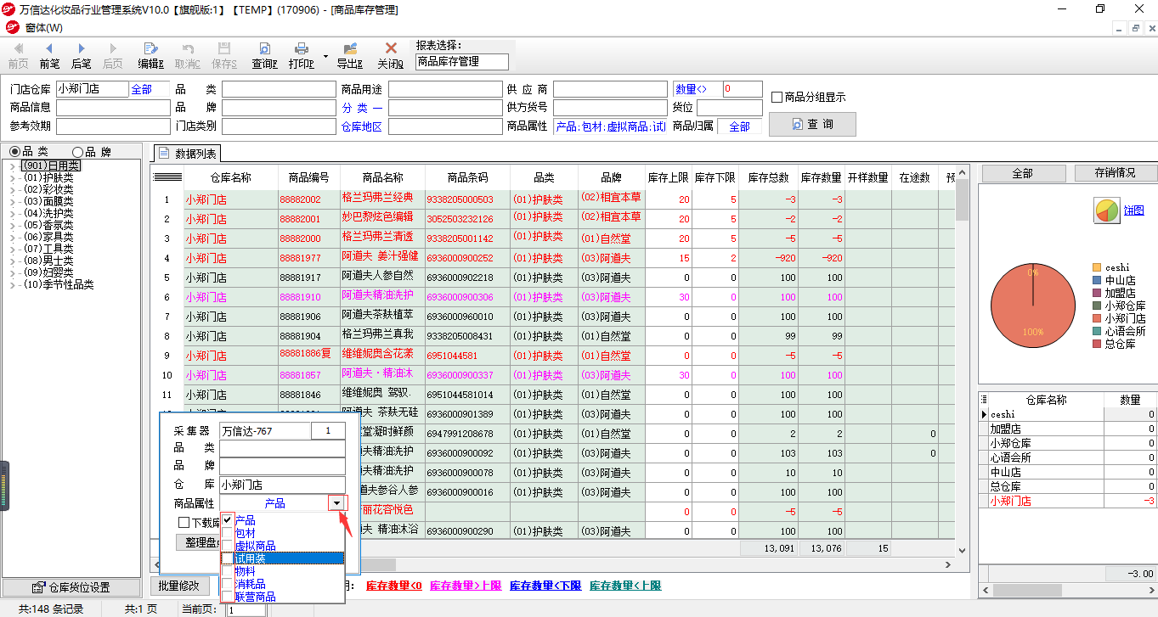The image size is (1158, 617).
Task: Click the 批量修改 button
Action: (x=180, y=586)
